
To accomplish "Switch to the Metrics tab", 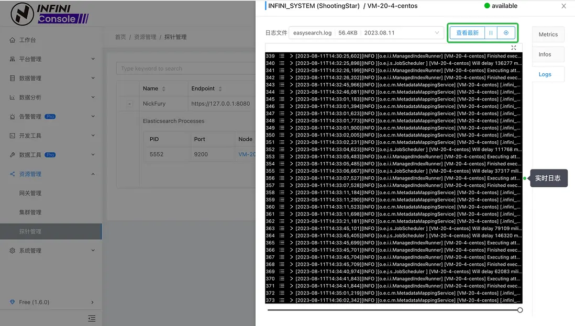I will click(x=548, y=35).
